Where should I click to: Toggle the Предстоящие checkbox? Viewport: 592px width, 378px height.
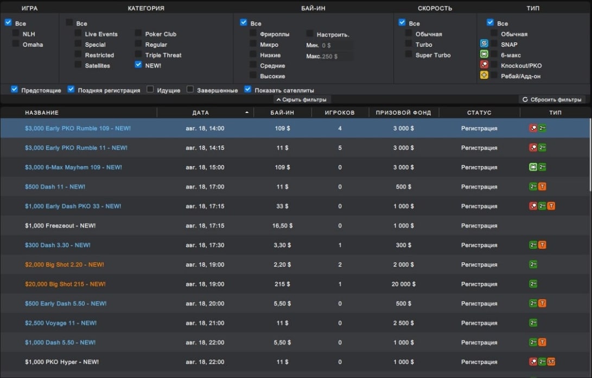click(14, 89)
